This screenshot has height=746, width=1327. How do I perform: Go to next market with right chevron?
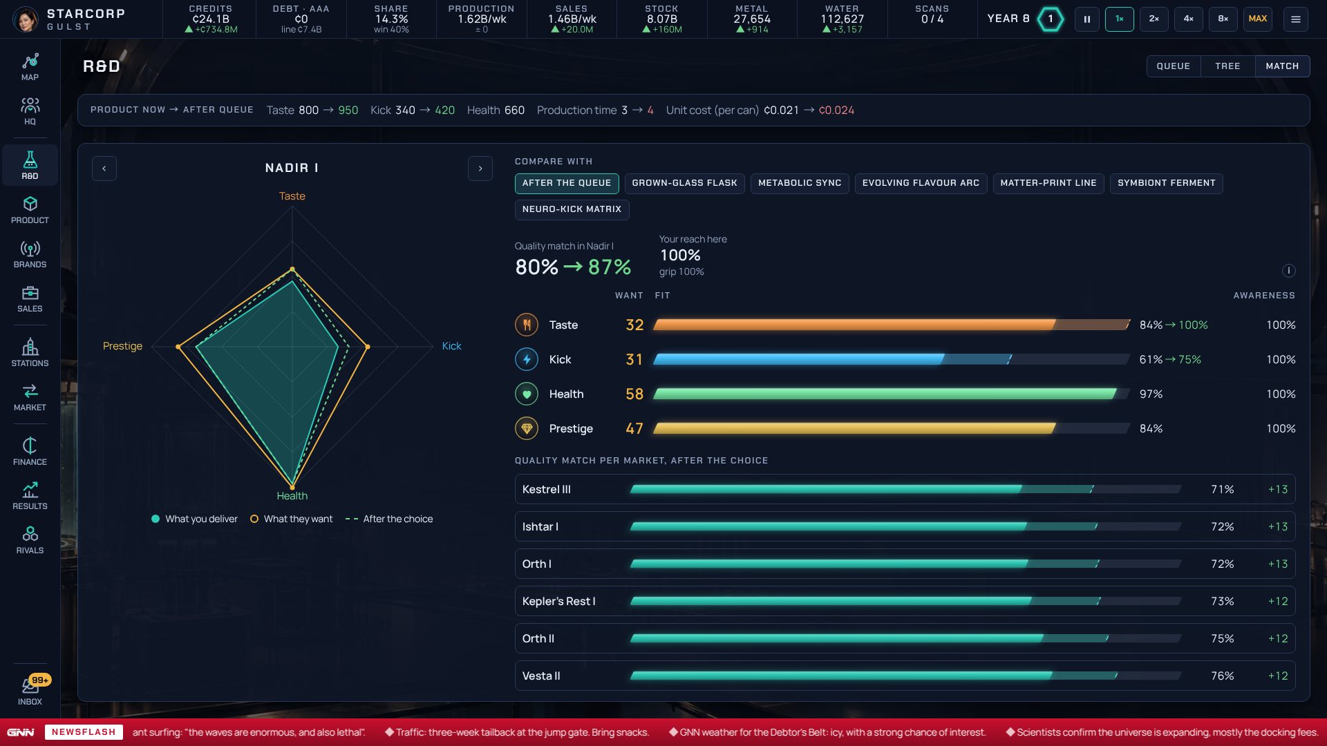[x=480, y=169]
